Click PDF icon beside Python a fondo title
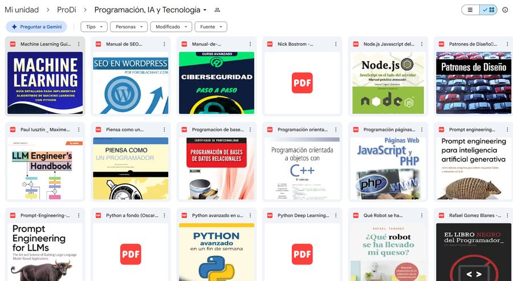 [98, 216]
